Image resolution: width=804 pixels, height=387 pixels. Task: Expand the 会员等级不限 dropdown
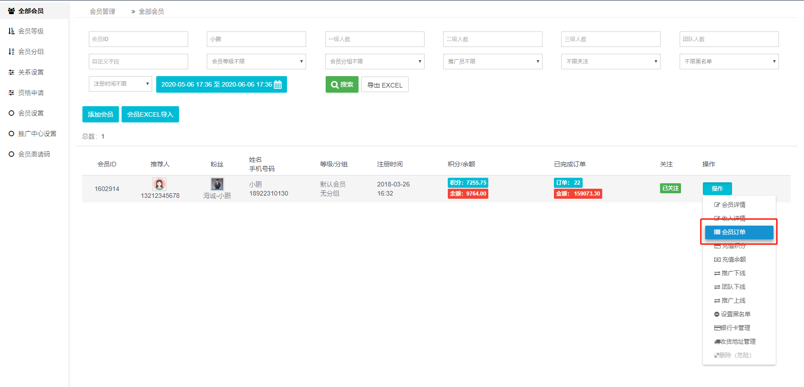(x=256, y=62)
